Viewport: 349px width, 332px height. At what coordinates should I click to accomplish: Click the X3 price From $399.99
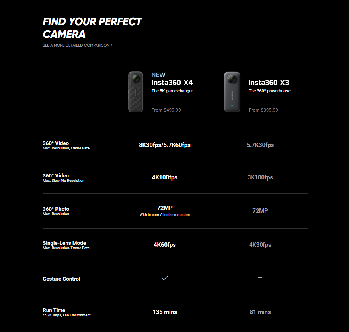click(x=263, y=110)
